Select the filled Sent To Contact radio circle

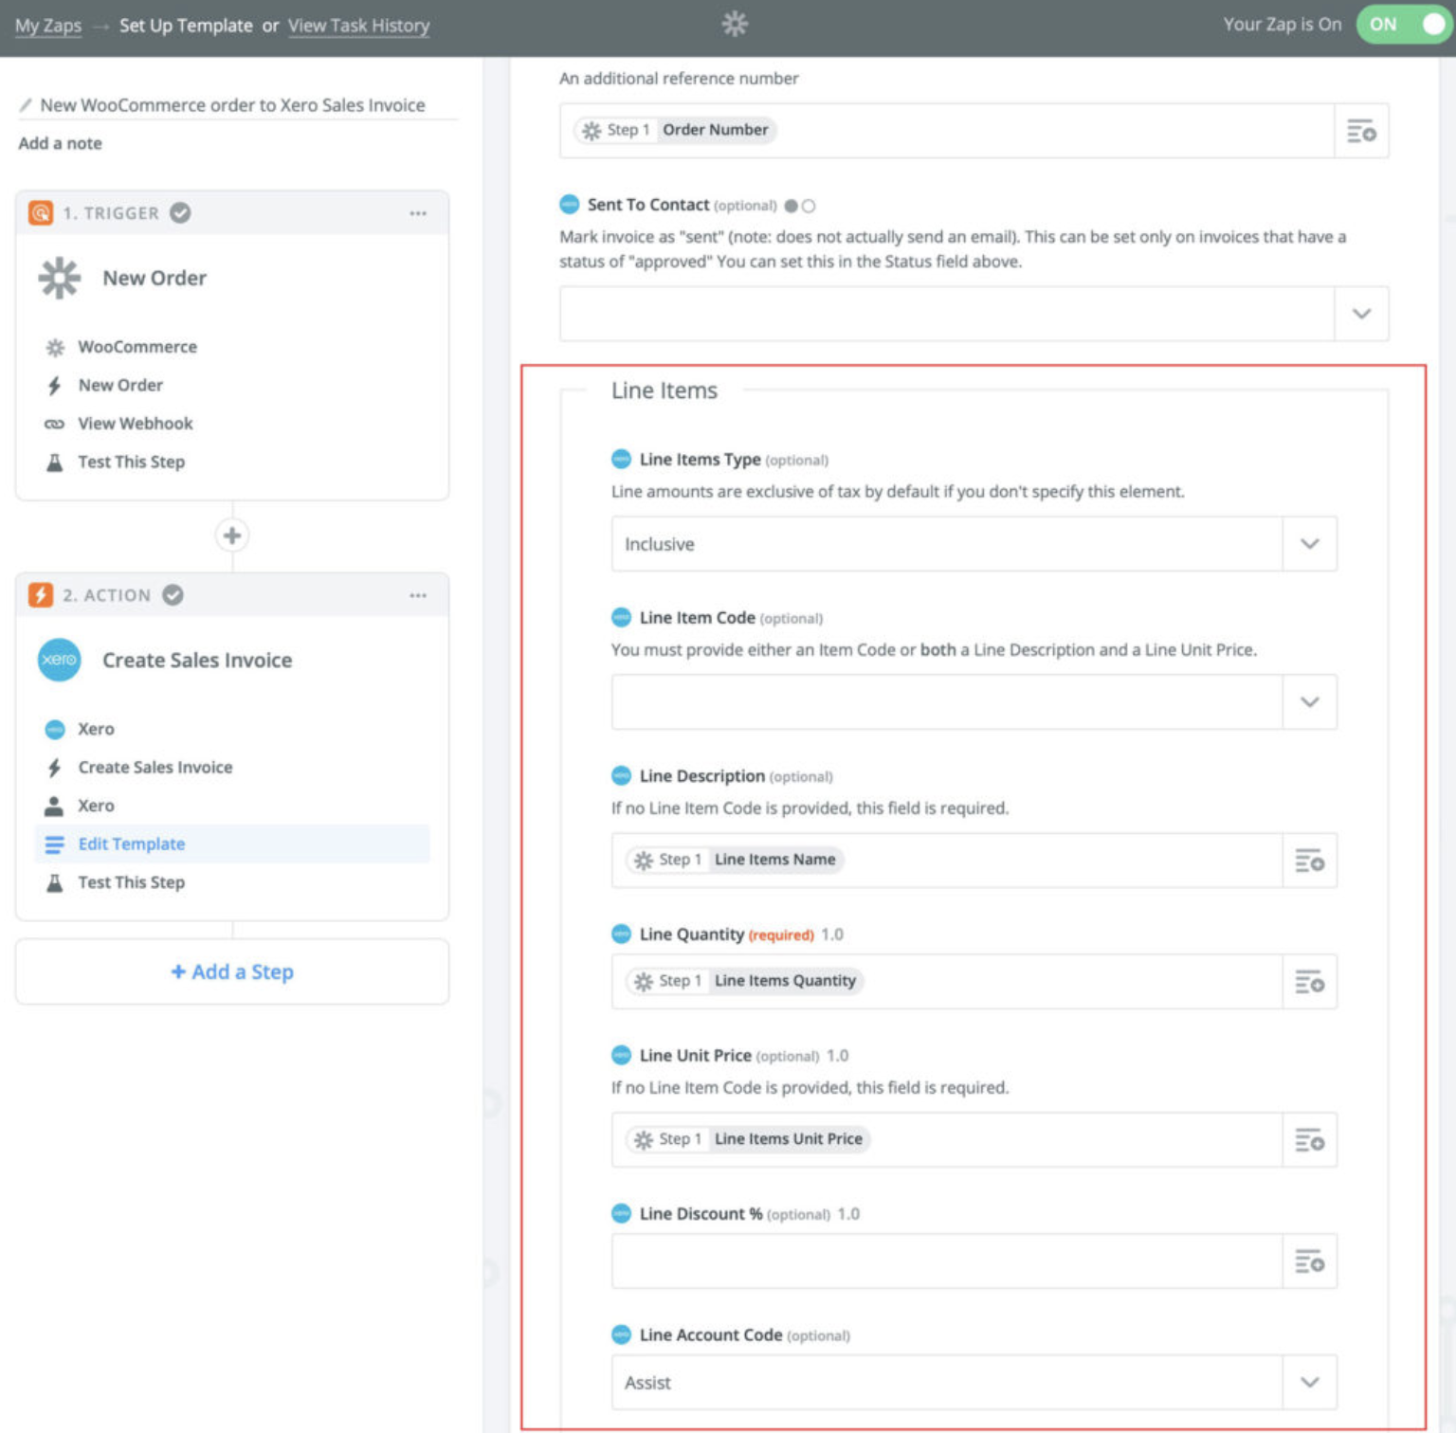click(x=791, y=206)
